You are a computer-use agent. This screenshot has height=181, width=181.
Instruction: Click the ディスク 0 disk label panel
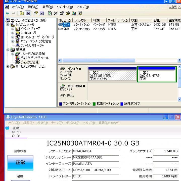pyautogui.click(x=73, y=74)
